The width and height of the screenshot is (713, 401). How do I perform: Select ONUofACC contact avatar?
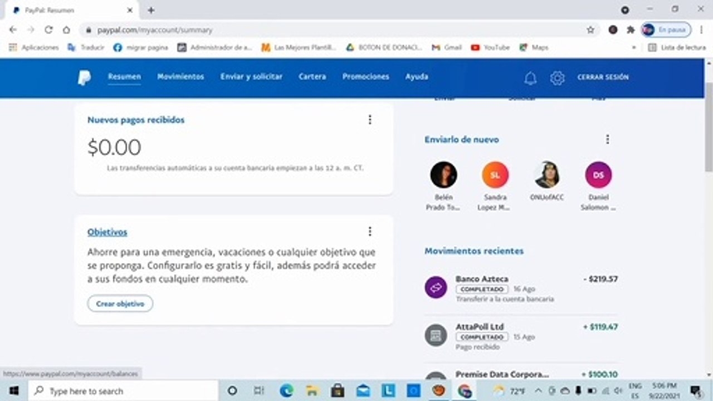point(547,175)
